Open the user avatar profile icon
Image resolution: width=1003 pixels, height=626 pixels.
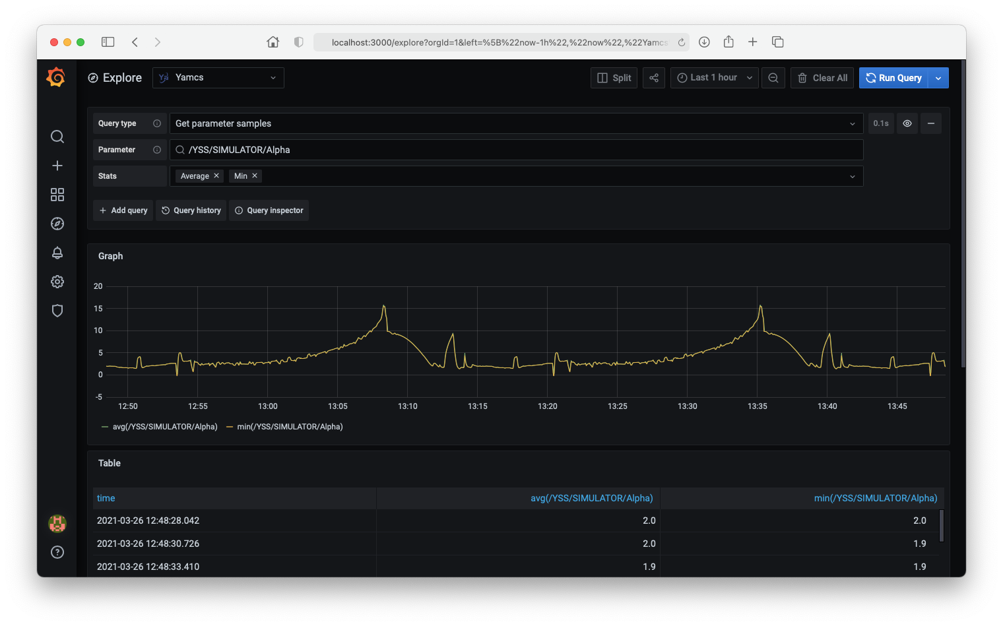57,524
